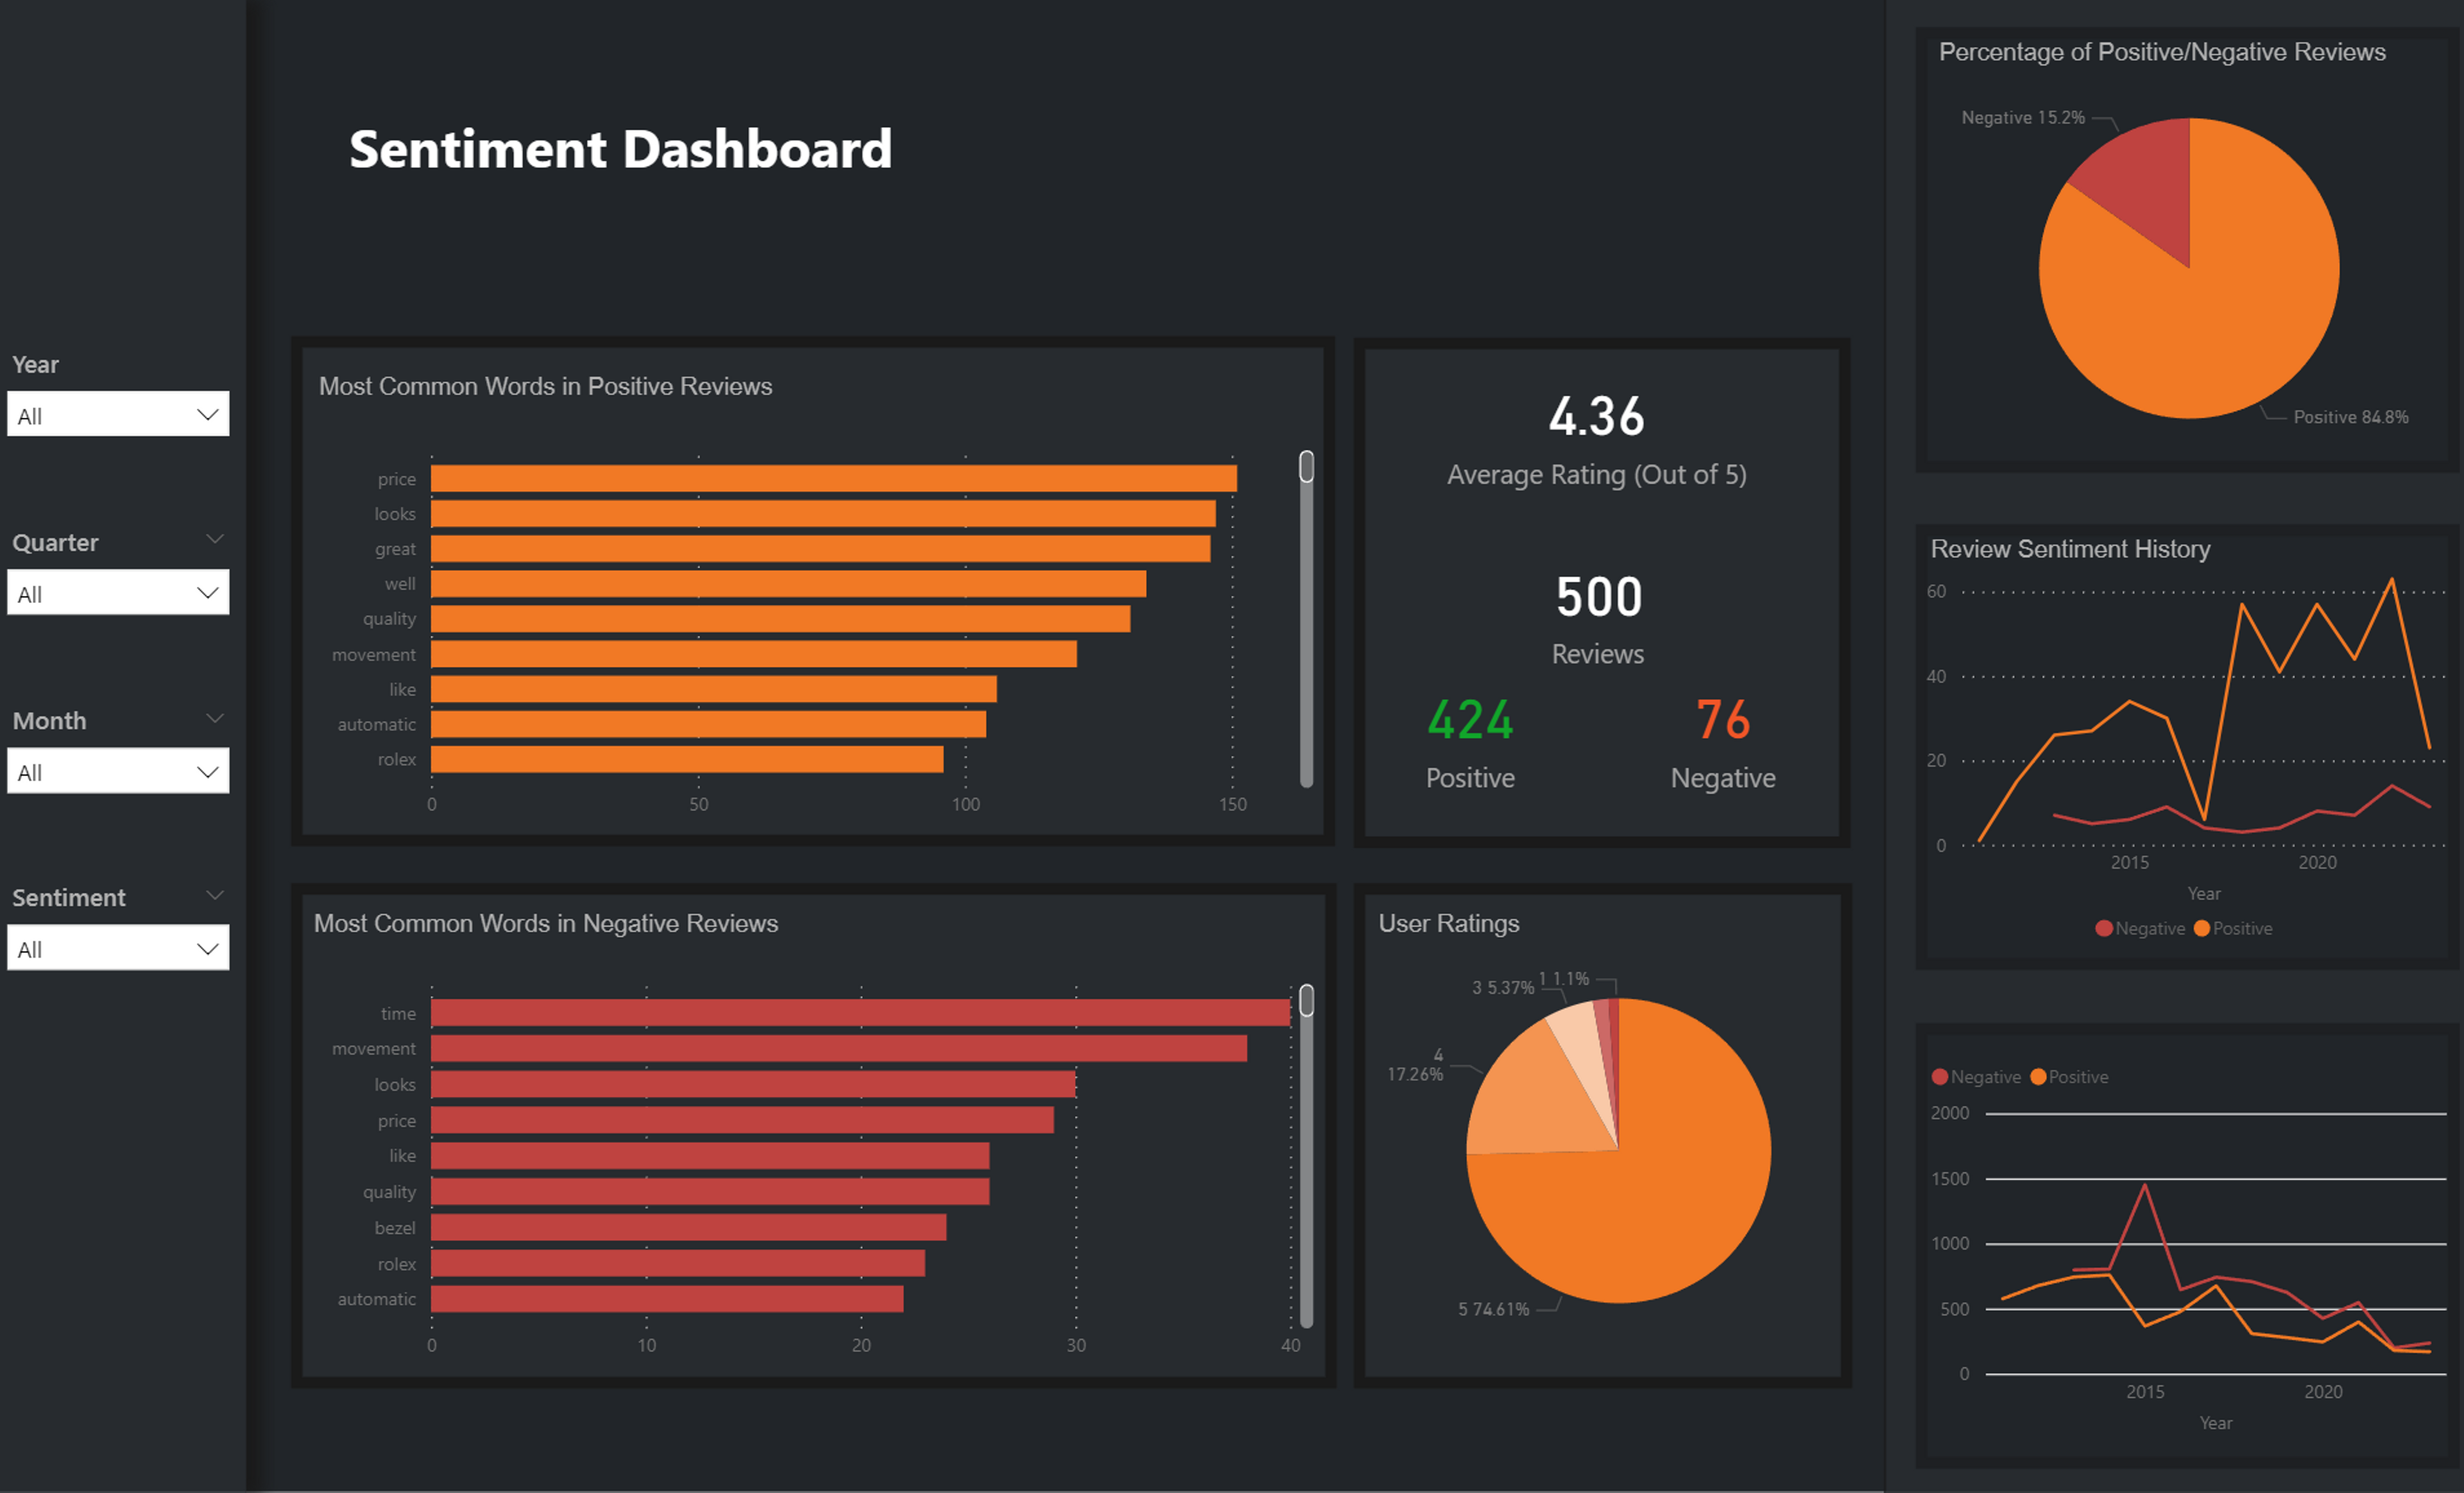Image resolution: width=2464 pixels, height=1493 pixels.
Task: Click Negative legend marker in Review Sentiment History
Action: pyautogui.click(x=2104, y=928)
